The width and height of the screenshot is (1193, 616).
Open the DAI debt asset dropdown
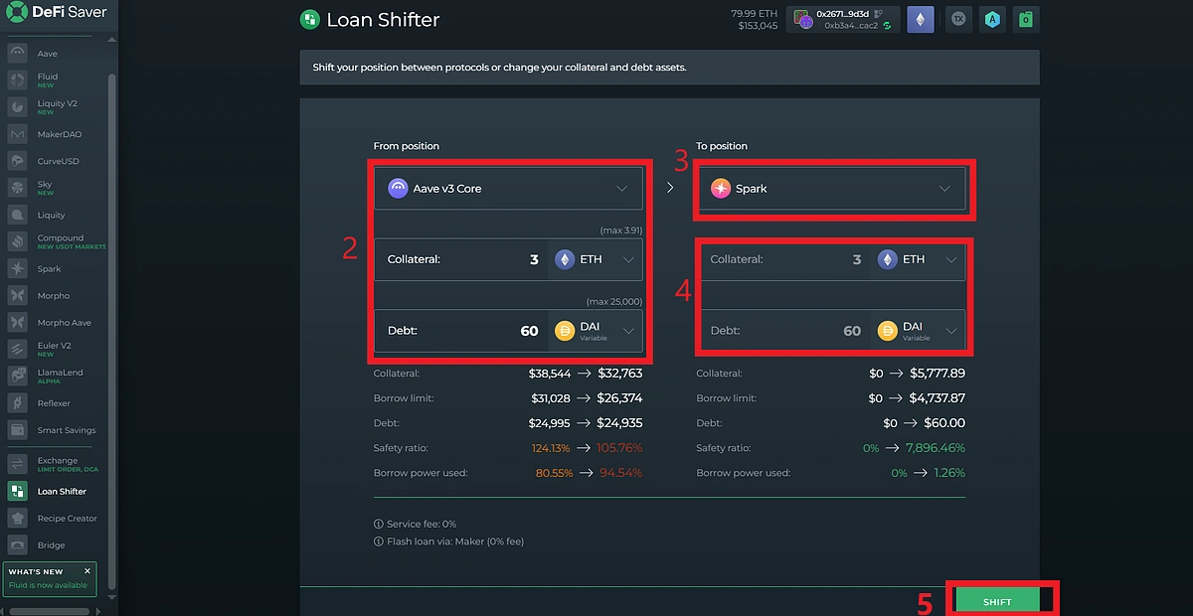tap(594, 330)
